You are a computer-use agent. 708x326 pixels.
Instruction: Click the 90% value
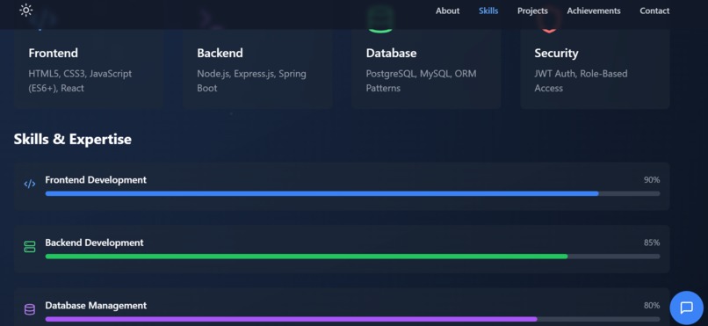tap(652, 180)
